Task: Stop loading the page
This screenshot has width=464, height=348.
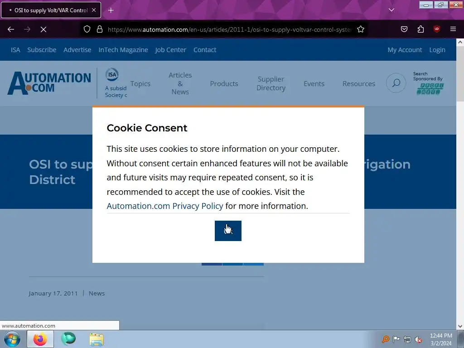Action: coord(43,29)
